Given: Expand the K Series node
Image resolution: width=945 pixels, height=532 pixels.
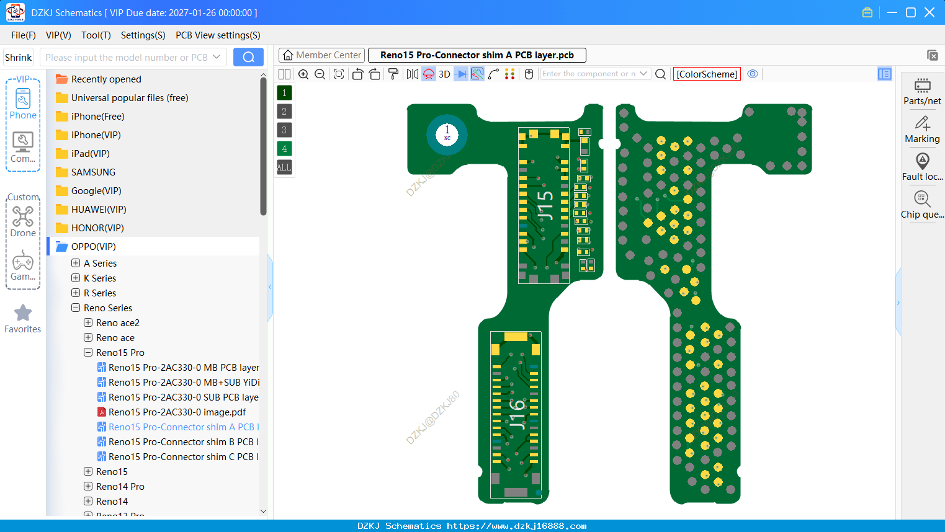Looking at the screenshot, I should 76,278.
